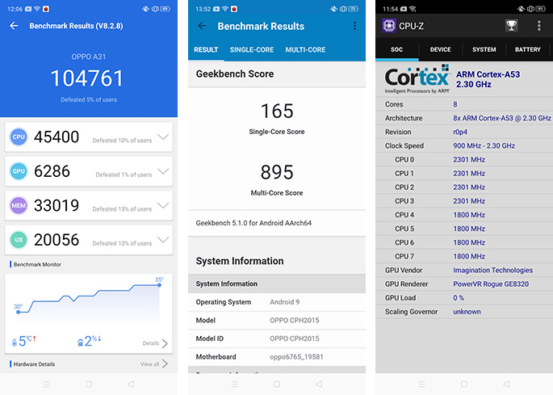Expand the UX score 20056 row

163,239
